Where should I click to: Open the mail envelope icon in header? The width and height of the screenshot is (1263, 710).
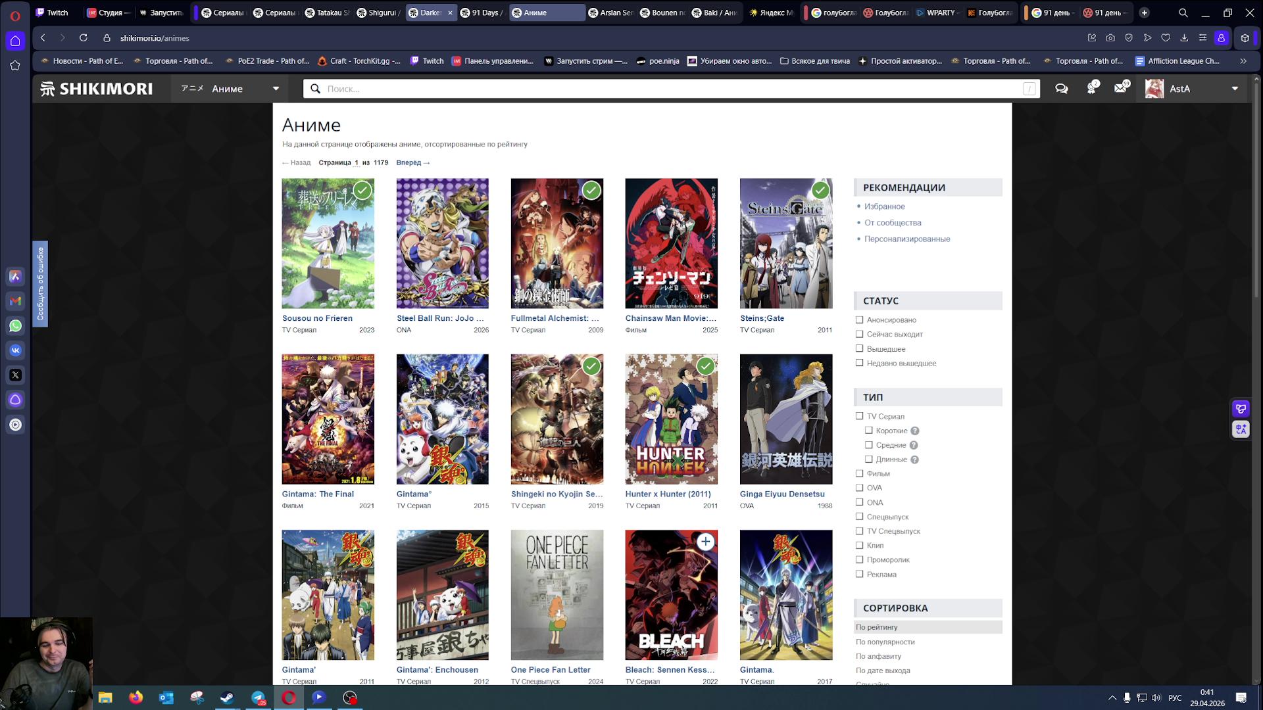coord(1120,89)
